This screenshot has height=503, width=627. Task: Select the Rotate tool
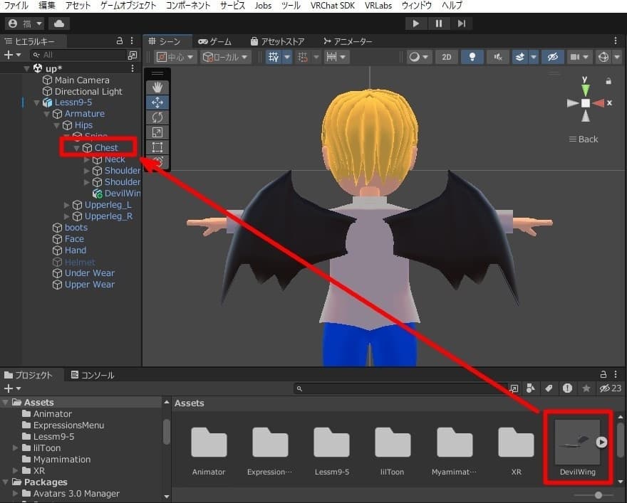157,117
